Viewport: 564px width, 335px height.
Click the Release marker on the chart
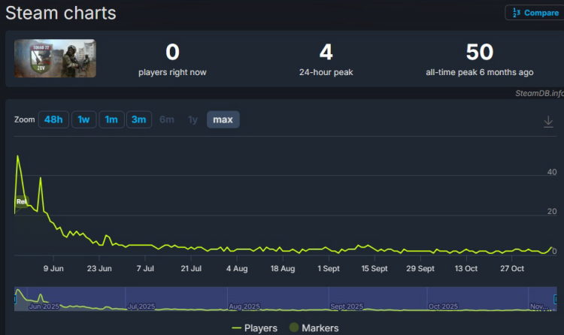[21, 201]
